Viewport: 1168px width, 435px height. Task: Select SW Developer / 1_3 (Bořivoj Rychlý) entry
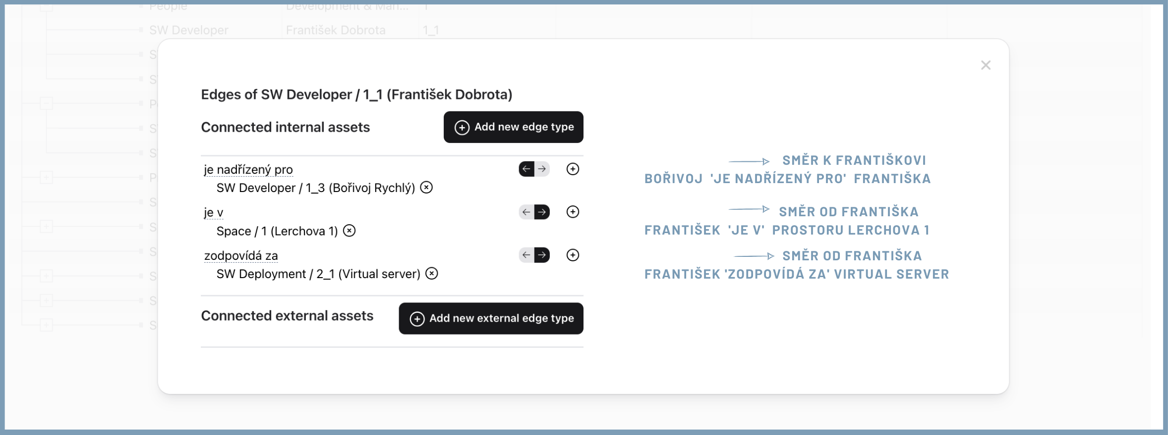click(315, 188)
